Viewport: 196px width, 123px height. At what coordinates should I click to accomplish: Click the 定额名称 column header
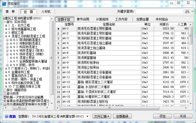click(x=109, y=24)
